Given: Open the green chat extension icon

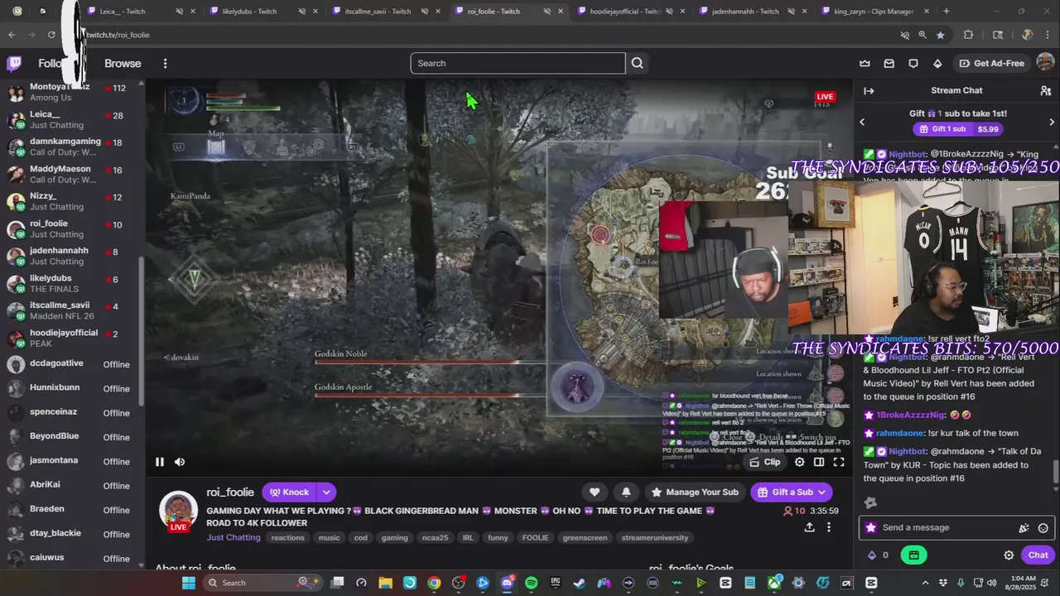Looking at the screenshot, I should tap(913, 555).
